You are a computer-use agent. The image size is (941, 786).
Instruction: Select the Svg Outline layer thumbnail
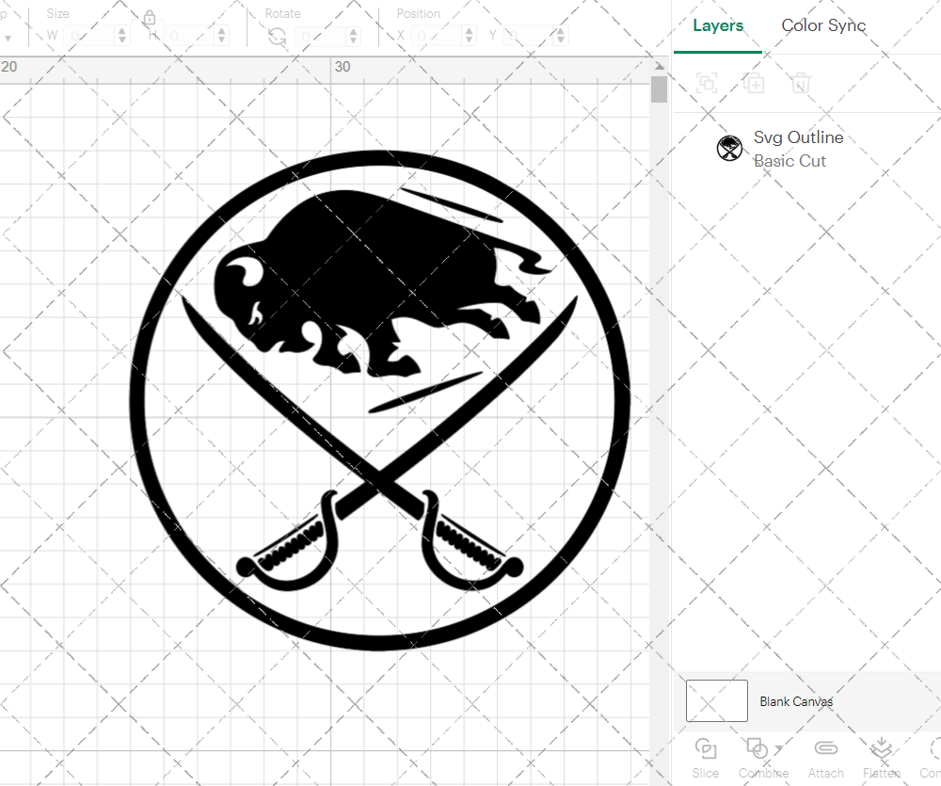729,149
